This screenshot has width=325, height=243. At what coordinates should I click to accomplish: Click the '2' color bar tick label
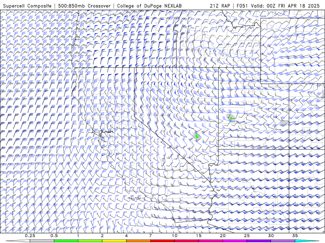102,236
